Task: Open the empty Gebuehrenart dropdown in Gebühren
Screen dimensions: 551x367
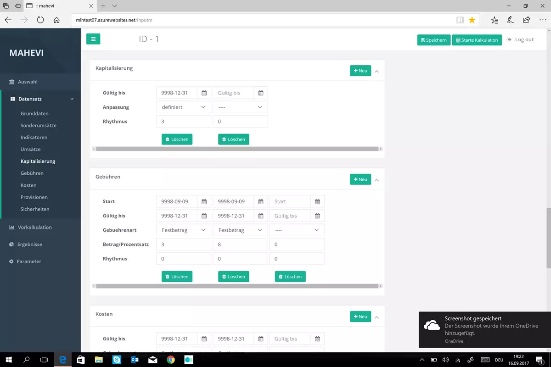Action: pyautogui.click(x=297, y=230)
